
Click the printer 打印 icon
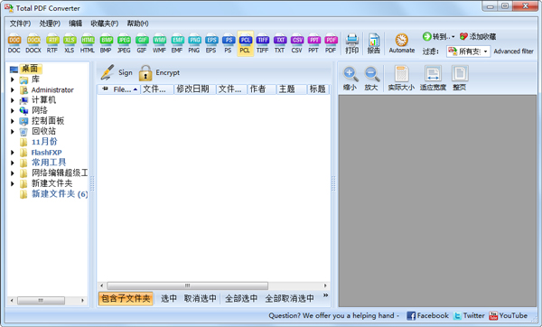click(352, 44)
